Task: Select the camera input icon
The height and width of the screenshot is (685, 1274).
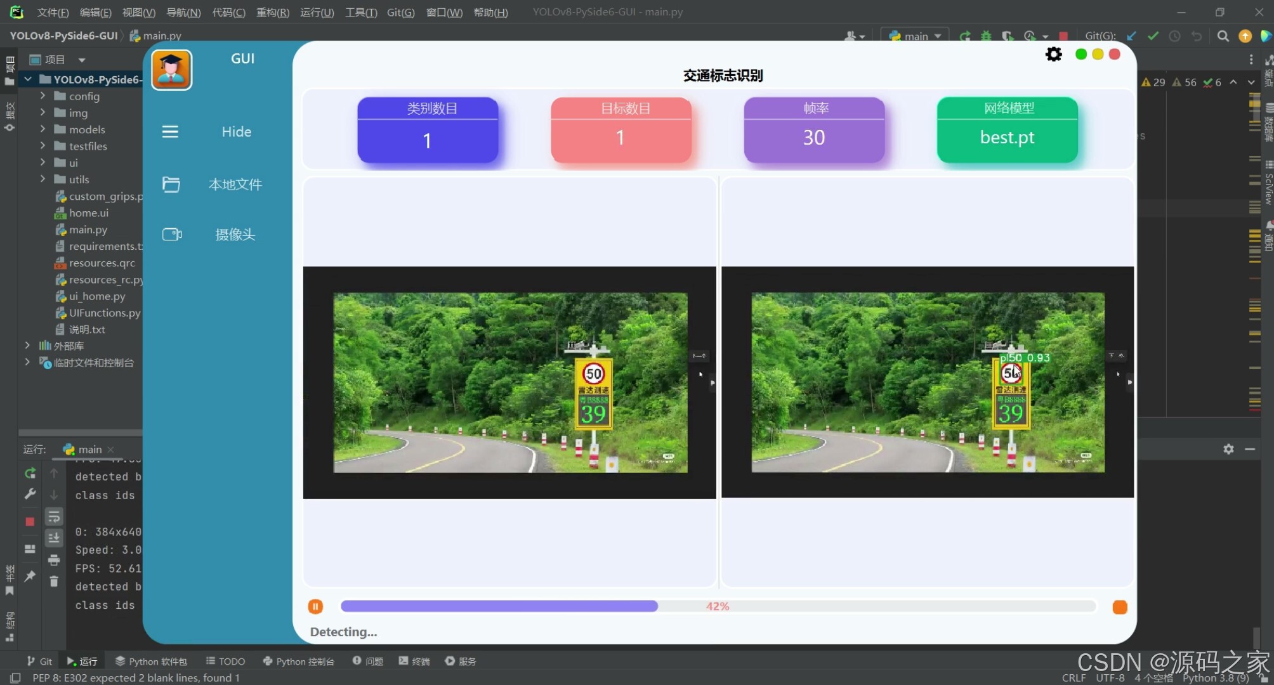Action: [x=172, y=235]
